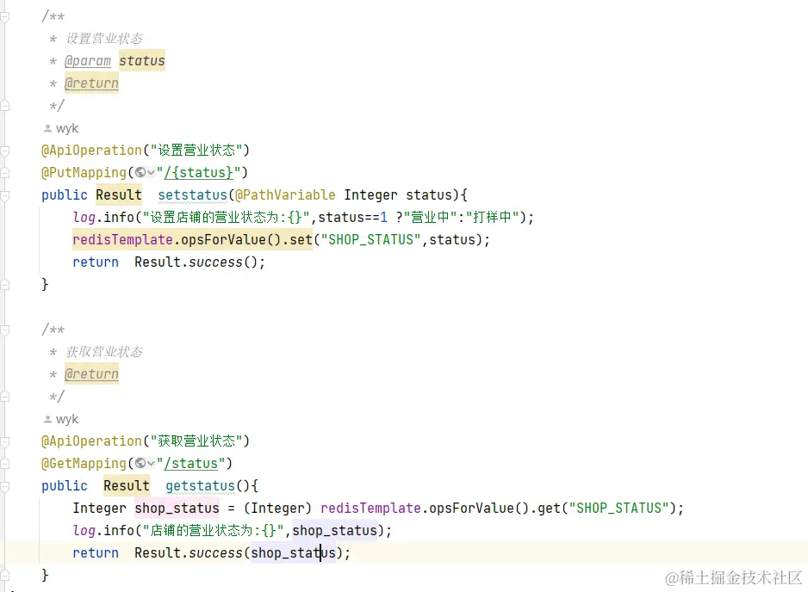
Task: Collapse the getstatus method fold marker
Action: (x=4, y=486)
